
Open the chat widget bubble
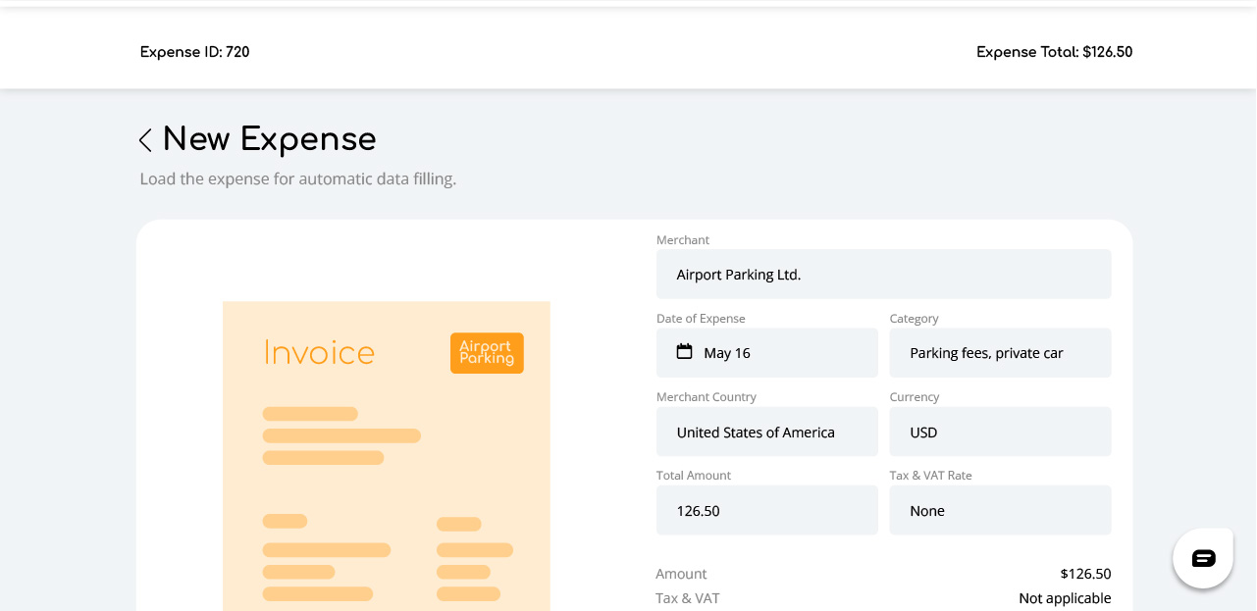1203,558
